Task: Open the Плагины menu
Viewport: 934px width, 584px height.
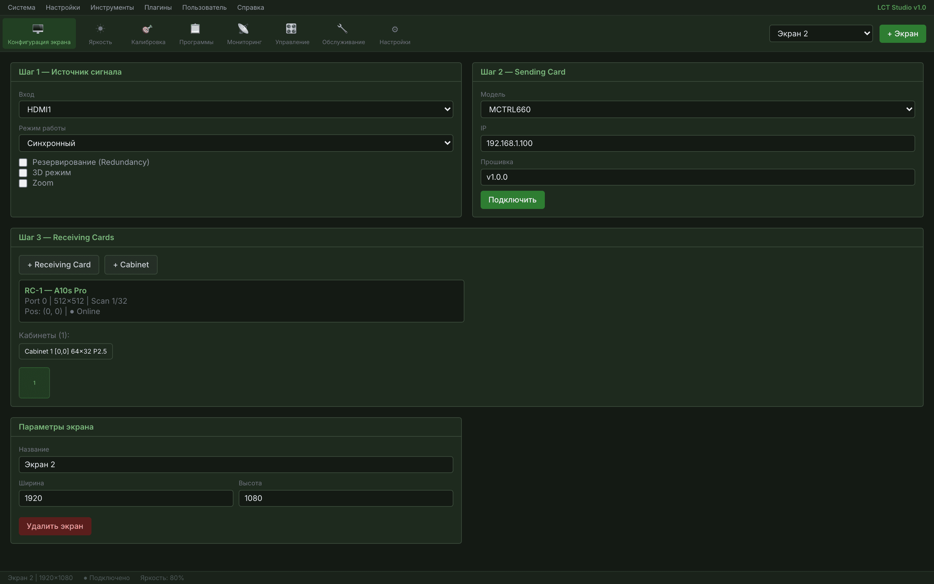Action: point(158,7)
